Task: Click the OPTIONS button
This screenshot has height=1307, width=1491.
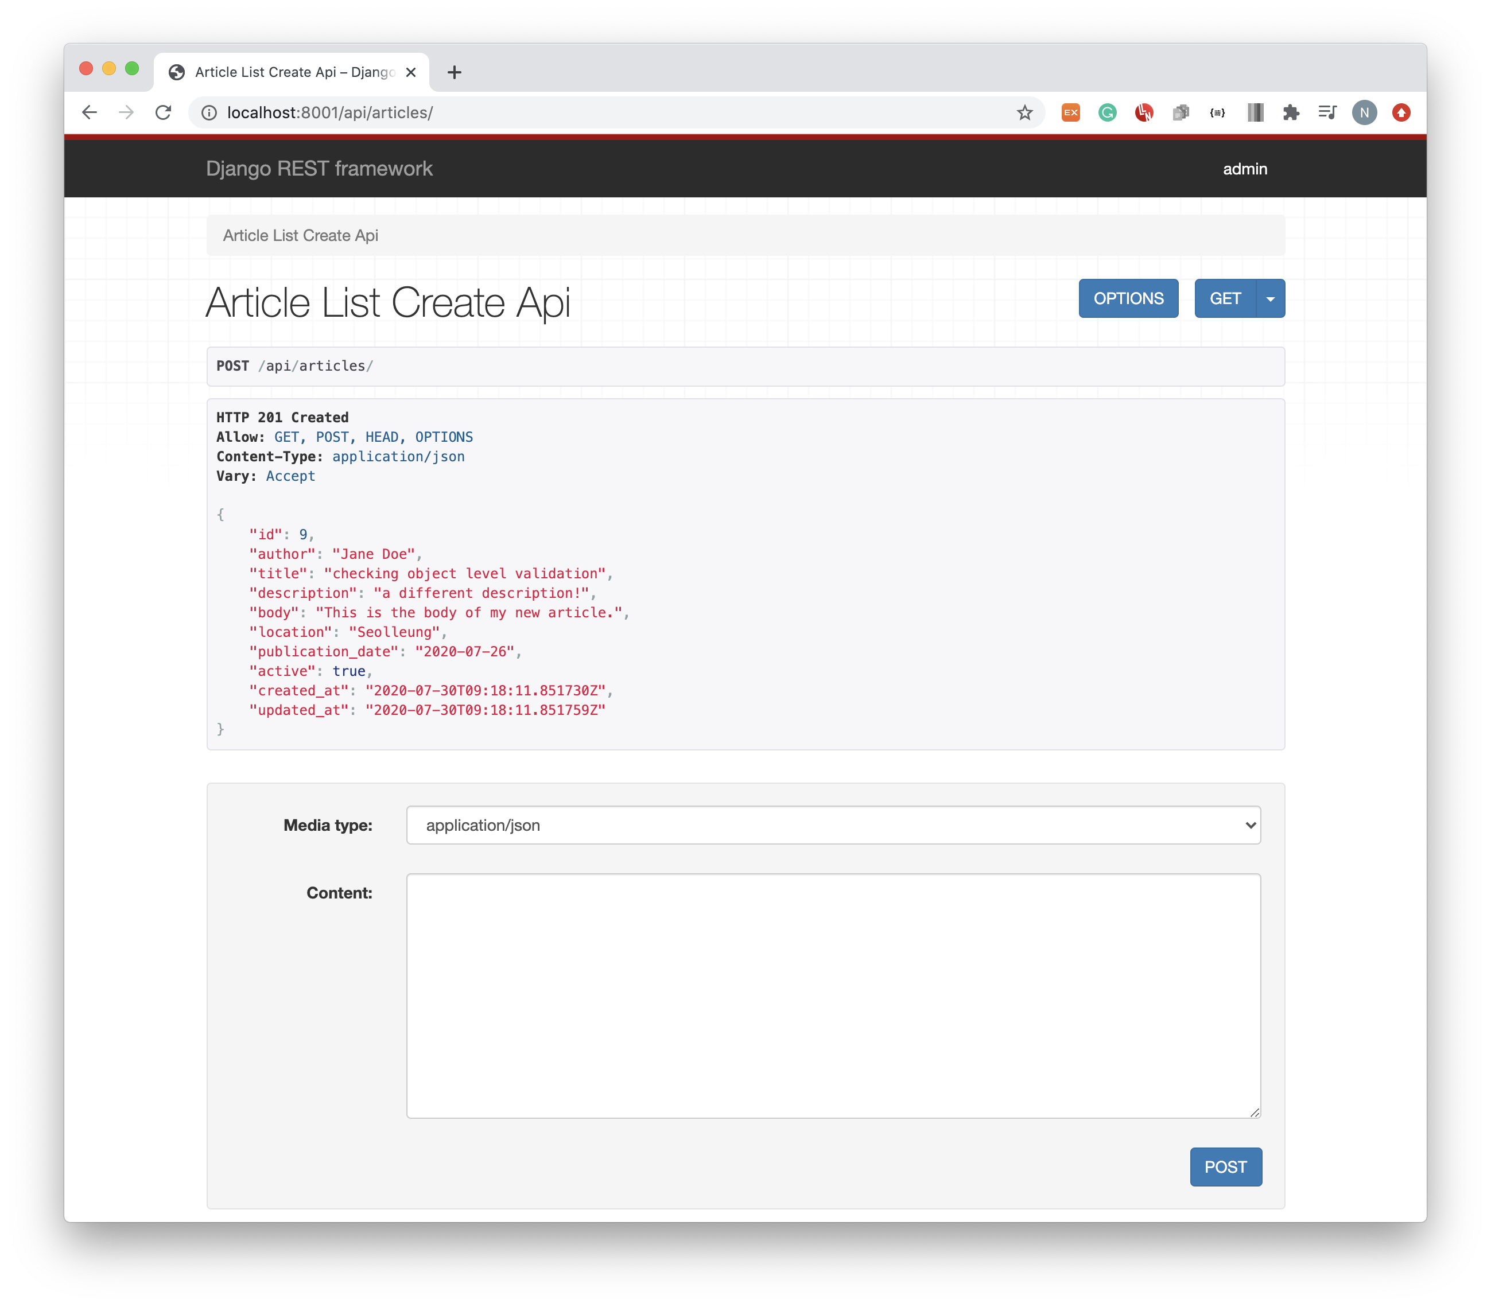Action: pos(1128,298)
